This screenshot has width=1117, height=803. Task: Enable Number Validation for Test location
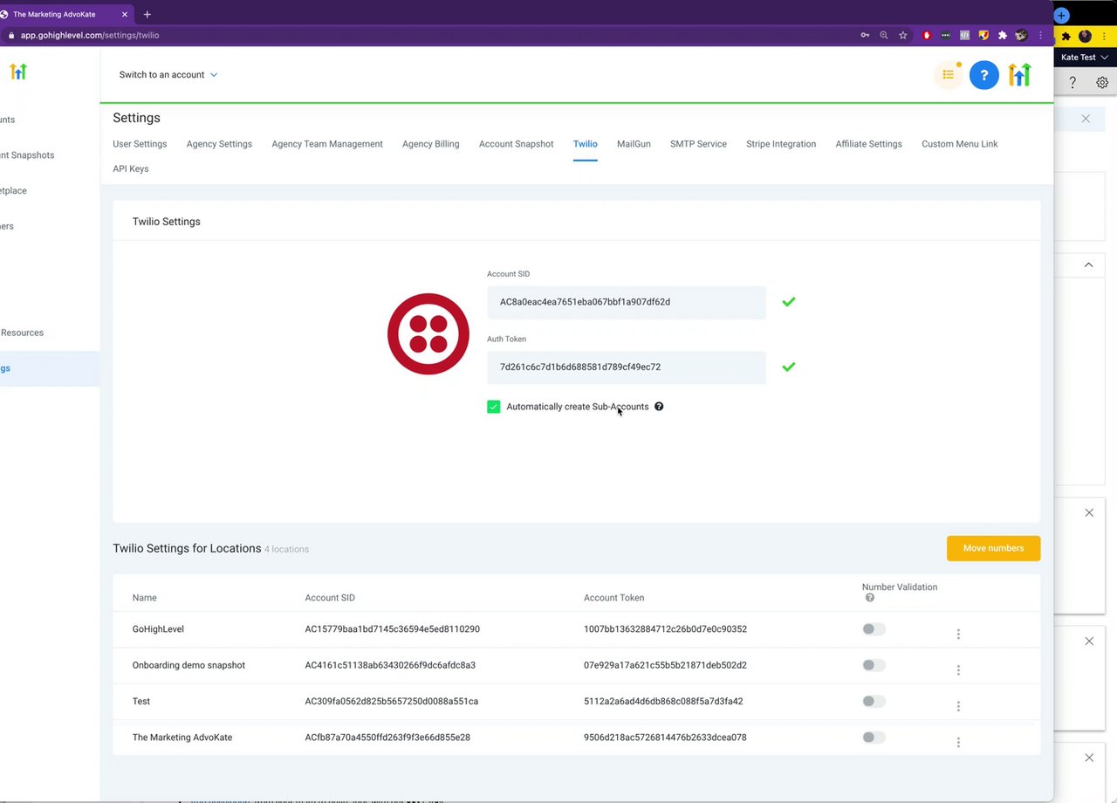click(x=874, y=701)
